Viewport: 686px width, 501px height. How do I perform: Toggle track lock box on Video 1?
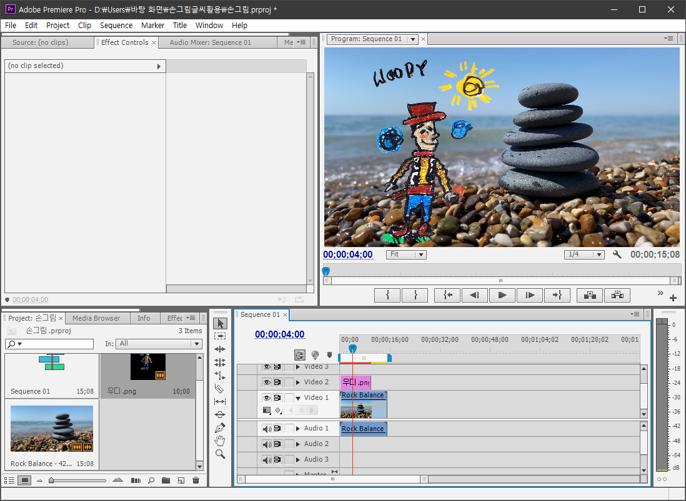289,398
